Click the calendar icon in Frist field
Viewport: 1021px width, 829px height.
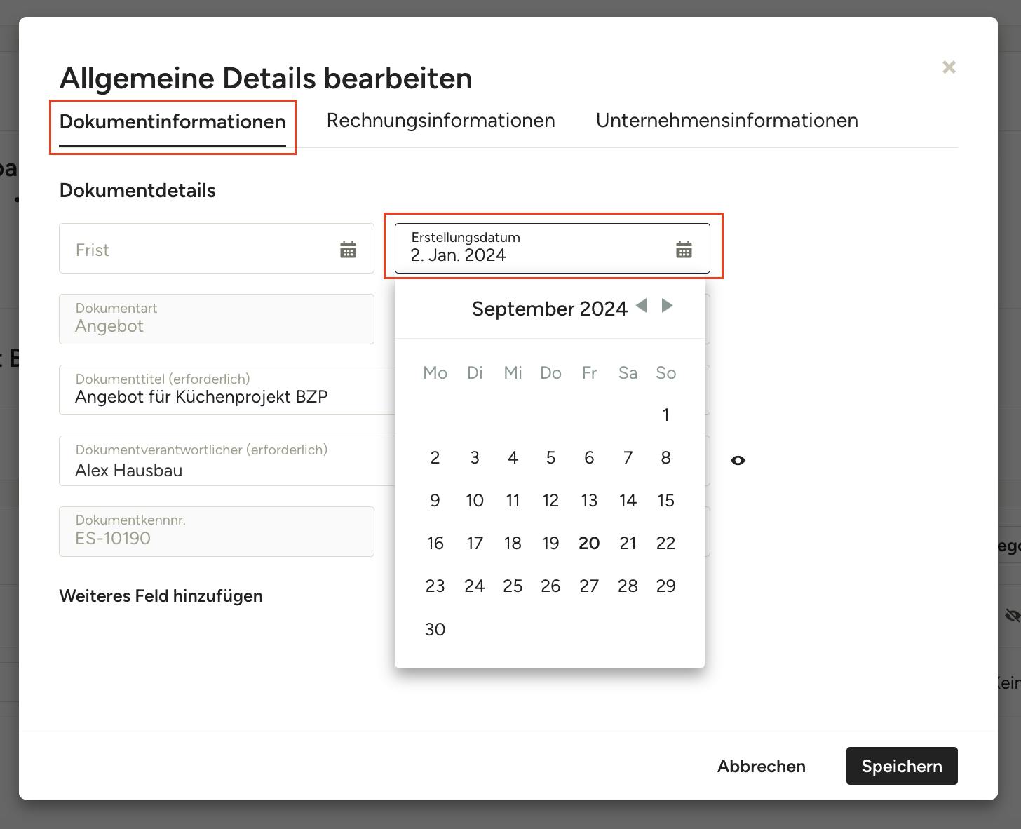point(348,250)
